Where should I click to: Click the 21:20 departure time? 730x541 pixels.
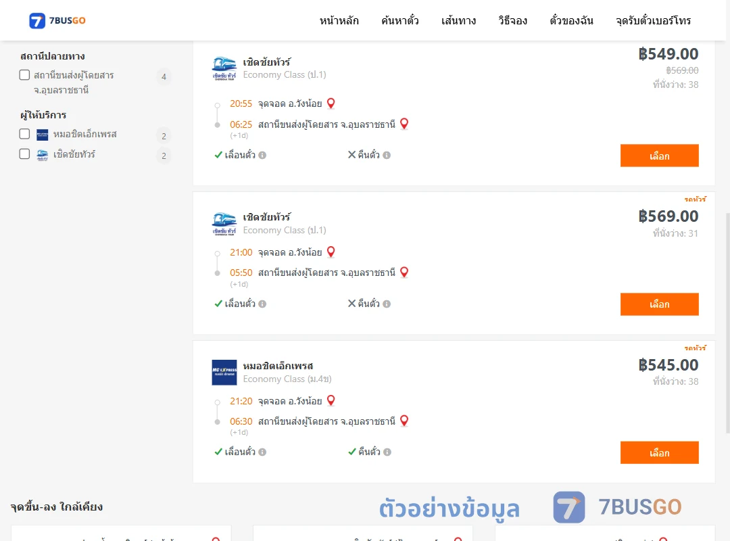coord(241,401)
